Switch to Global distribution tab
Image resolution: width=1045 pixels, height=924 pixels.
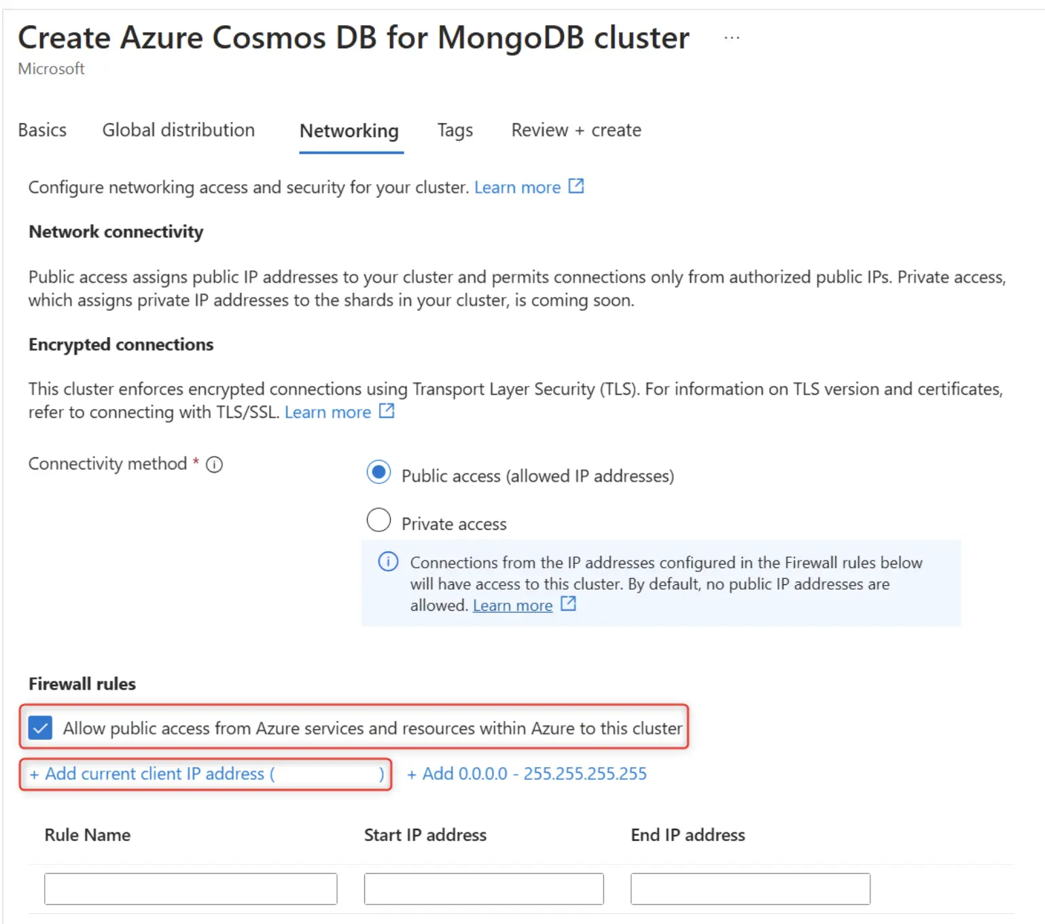pyautogui.click(x=179, y=130)
